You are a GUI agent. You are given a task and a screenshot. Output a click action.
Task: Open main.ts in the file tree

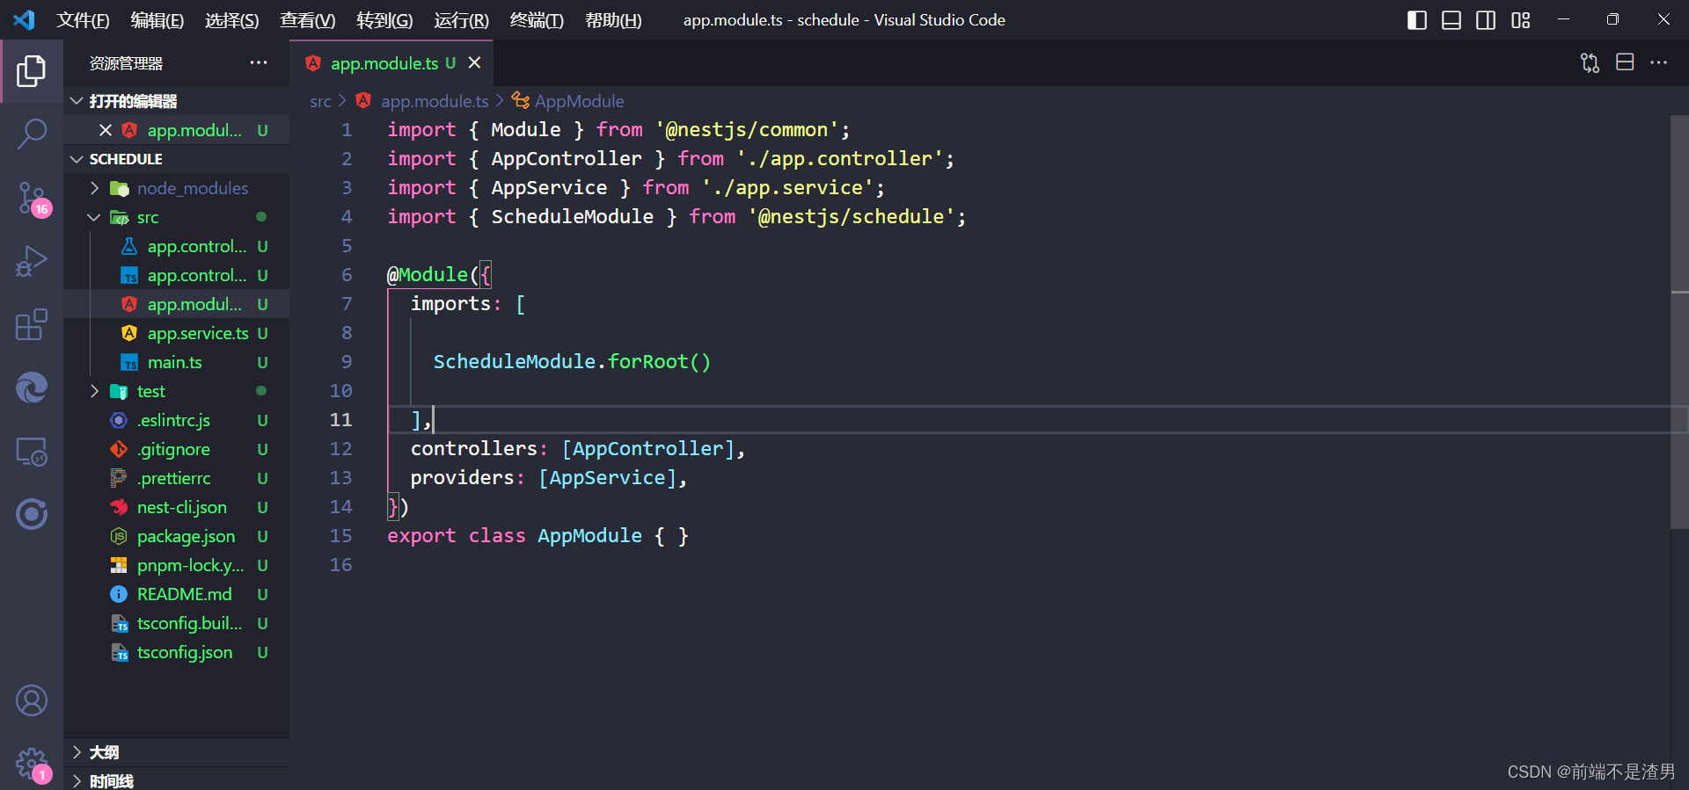click(176, 362)
